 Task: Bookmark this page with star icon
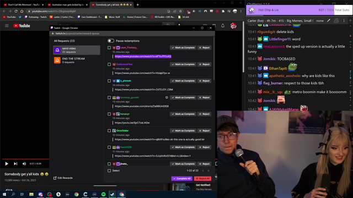tap(180, 11)
